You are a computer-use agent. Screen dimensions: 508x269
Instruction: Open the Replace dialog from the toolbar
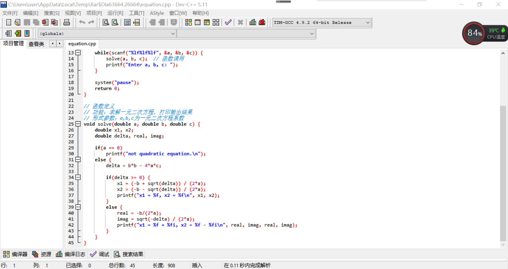(x=115, y=22)
